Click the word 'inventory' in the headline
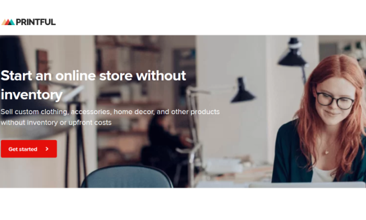 coord(32,95)
